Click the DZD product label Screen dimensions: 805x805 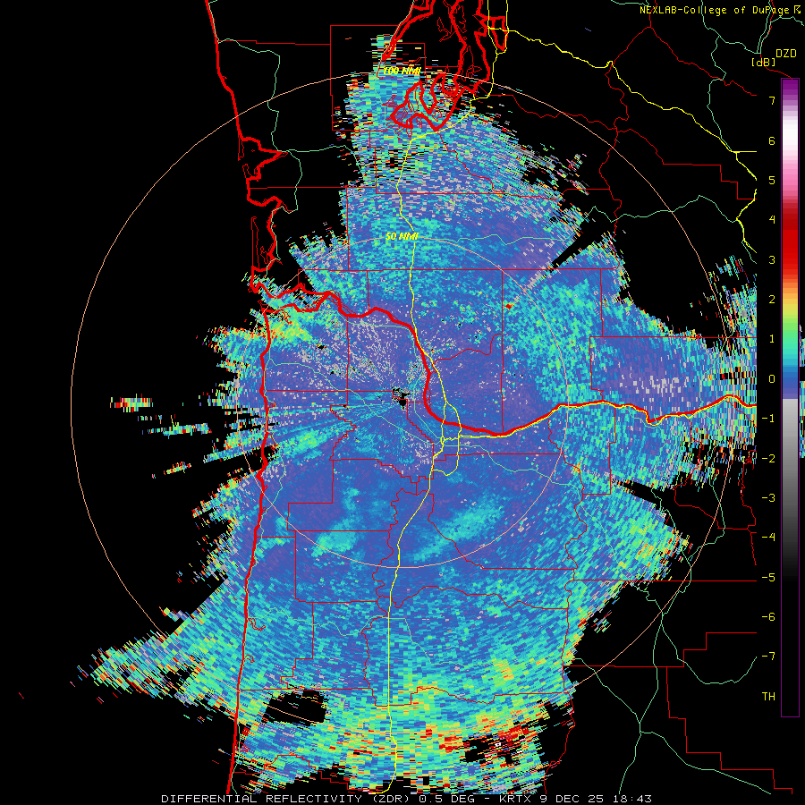(x=786, y=54)
